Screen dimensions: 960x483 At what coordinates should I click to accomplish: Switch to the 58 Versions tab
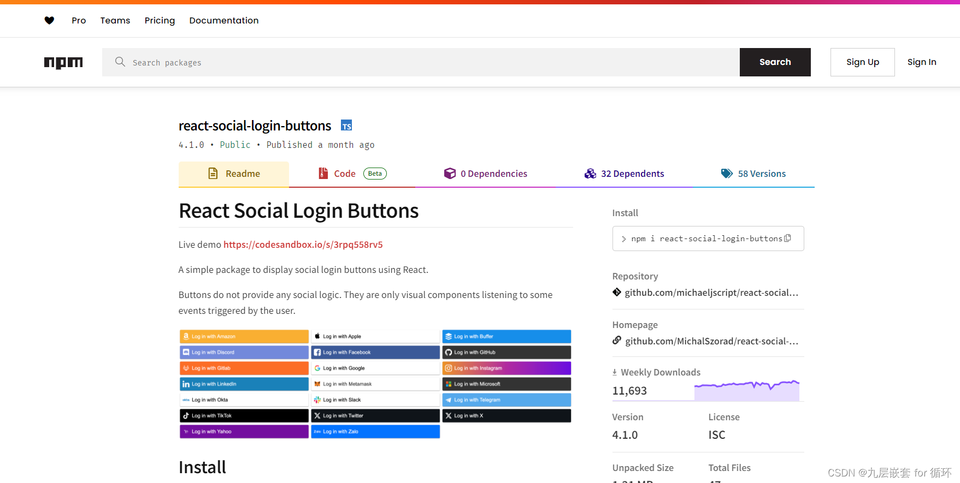tap(753, 174)
